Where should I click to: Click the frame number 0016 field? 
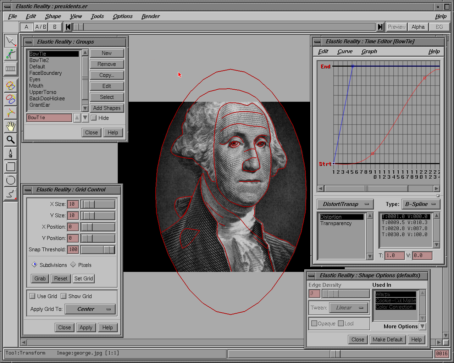click(442, 353)
